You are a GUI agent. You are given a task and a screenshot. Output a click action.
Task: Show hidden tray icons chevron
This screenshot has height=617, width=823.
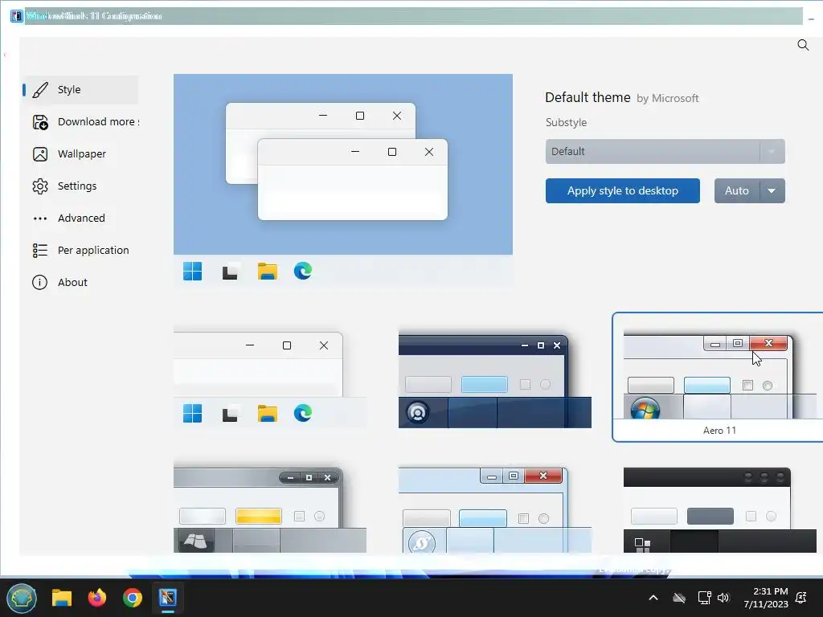(x=653, y=598)
